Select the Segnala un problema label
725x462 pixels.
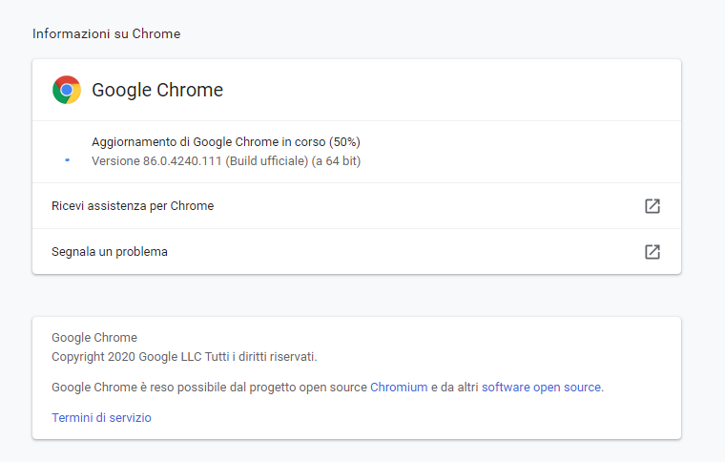(110, 252)
